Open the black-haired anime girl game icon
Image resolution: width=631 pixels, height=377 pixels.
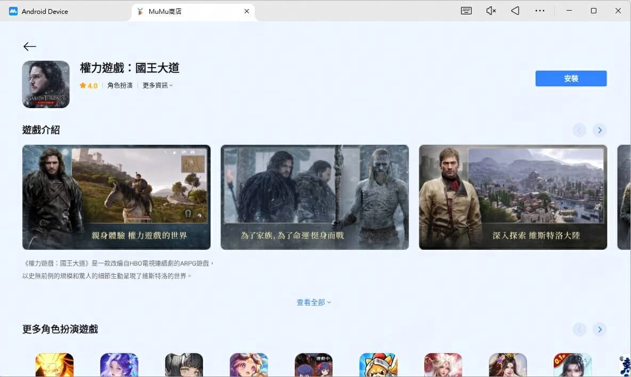point(184,365)
